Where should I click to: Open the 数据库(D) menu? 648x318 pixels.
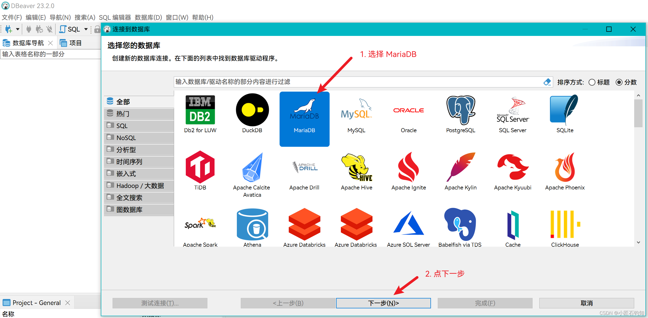coord(148,17)
